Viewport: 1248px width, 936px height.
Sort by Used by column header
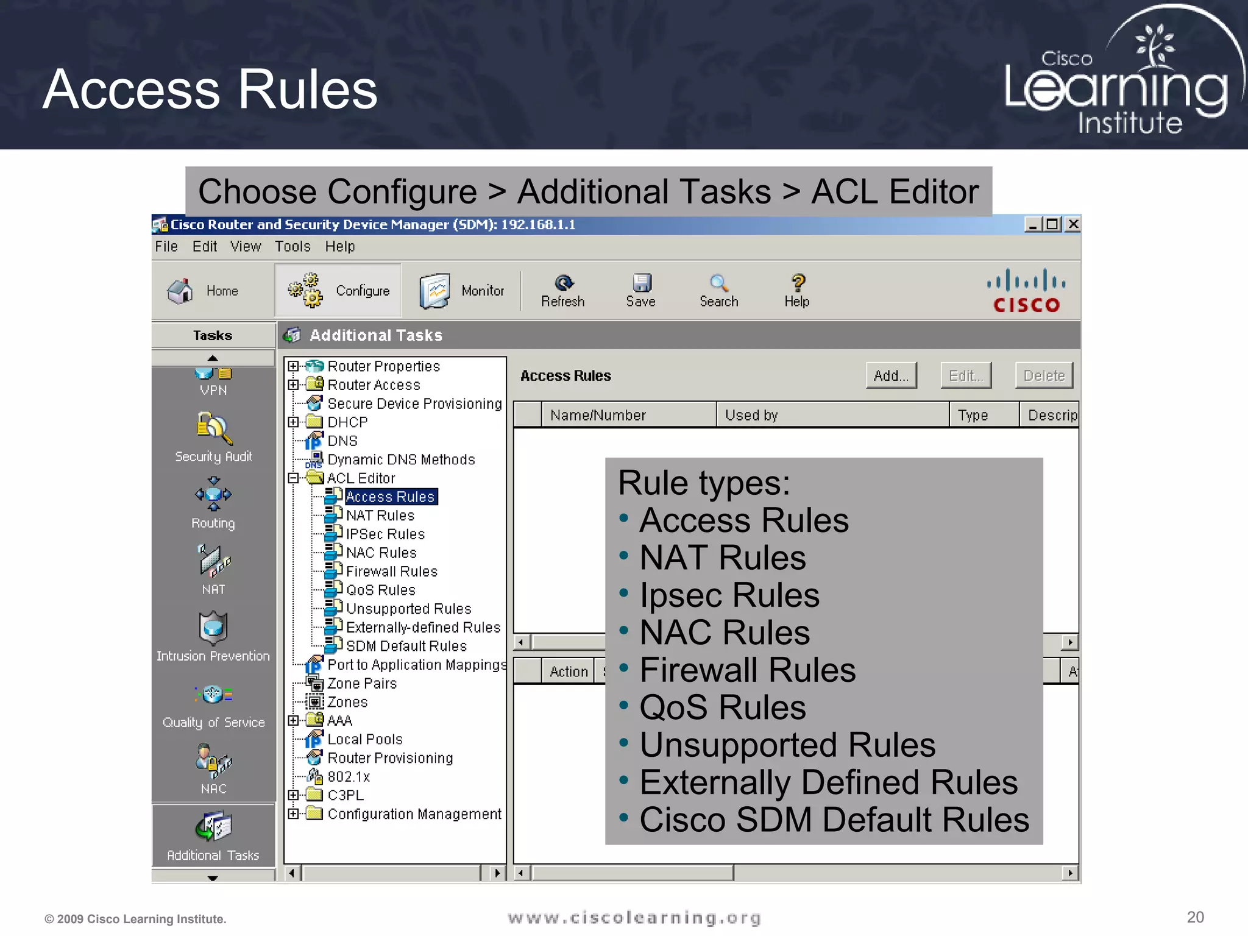click(832, 415)
